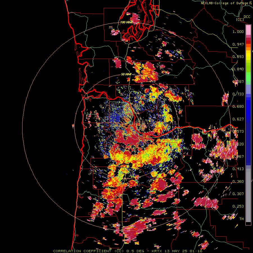Click the 0.733 color scale value
This screenshot has width=253, height=253.
coord(238,94)
